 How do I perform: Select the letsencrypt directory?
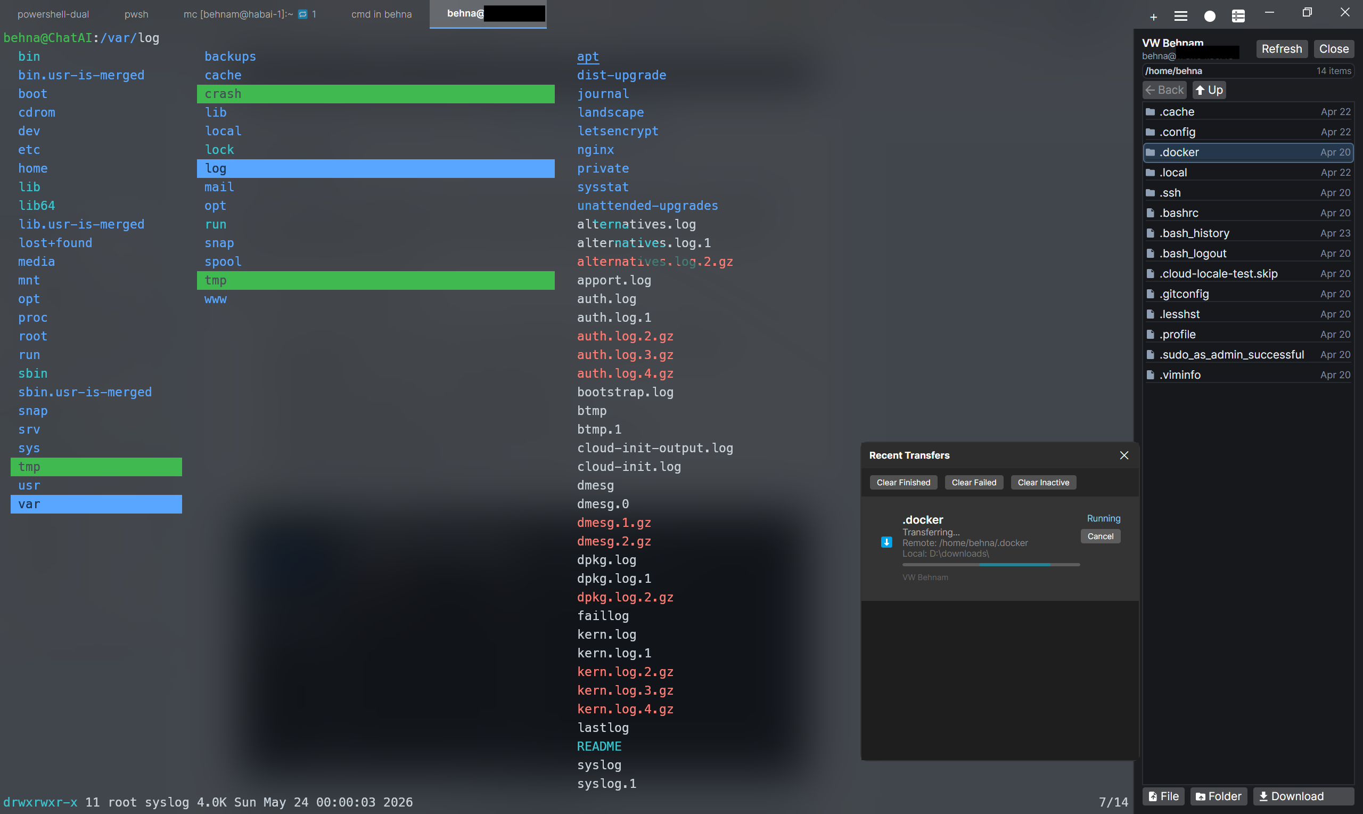click(x=618, y=132)
